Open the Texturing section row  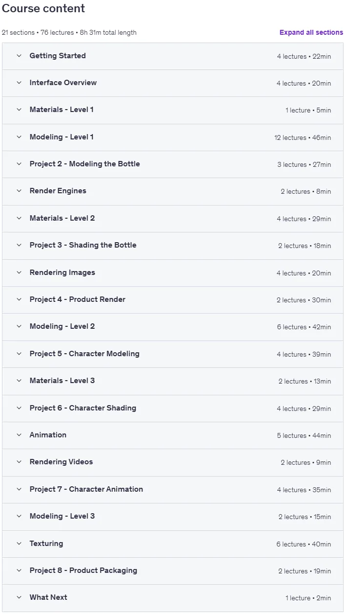coord(173,544)
